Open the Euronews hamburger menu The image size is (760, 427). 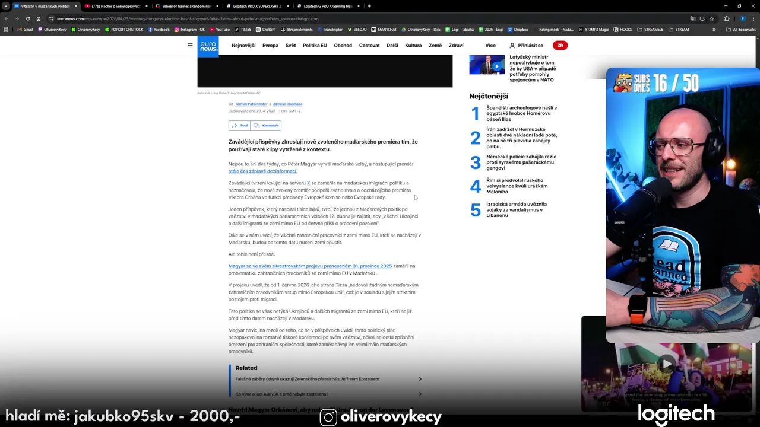(x=190, y=45)
